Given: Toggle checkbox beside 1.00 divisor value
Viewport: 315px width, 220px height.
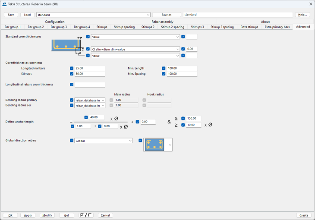Looking at the screenshot, I should (x=72, y=126).
